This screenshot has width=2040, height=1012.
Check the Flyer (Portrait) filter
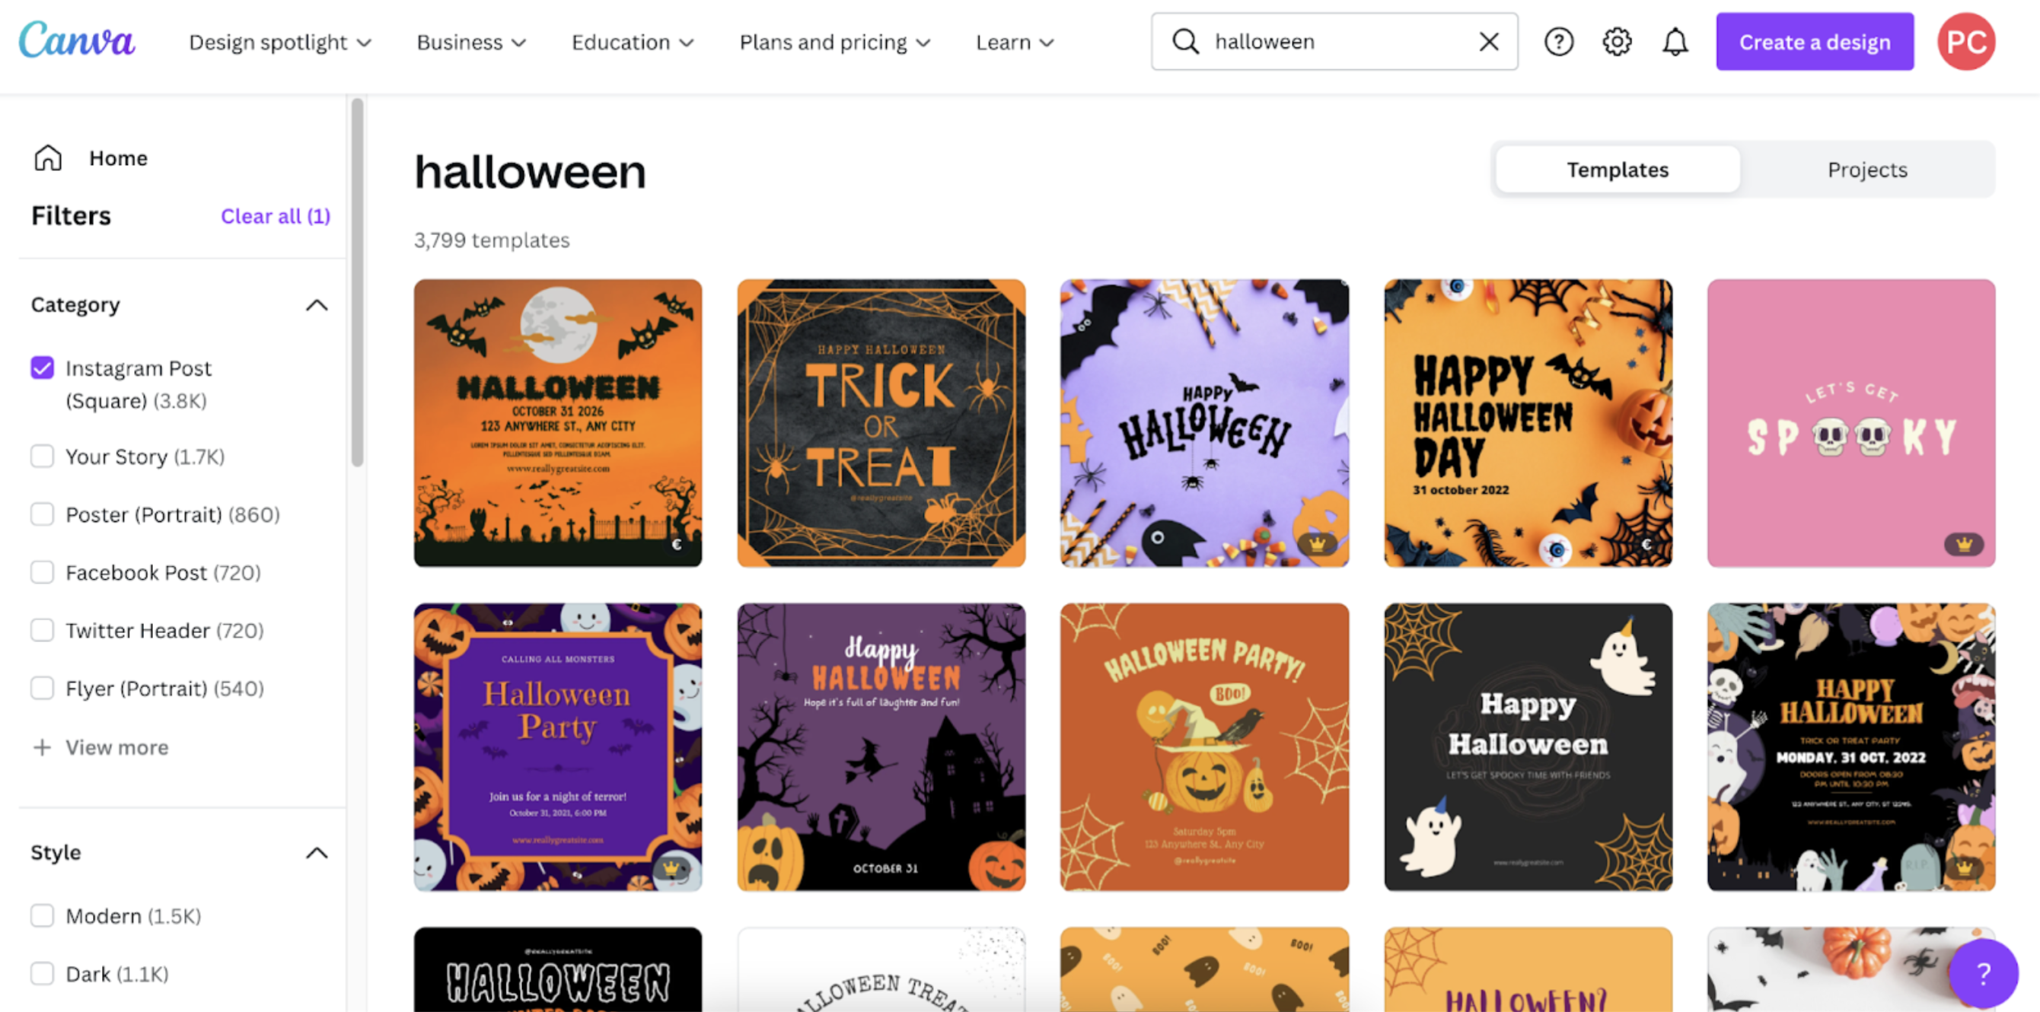[x=43, y=687]
